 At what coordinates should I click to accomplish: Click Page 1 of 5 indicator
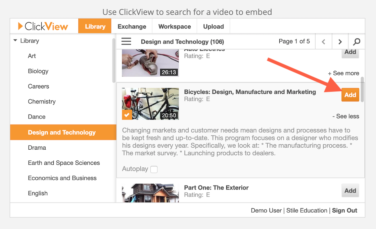[294, 42]
